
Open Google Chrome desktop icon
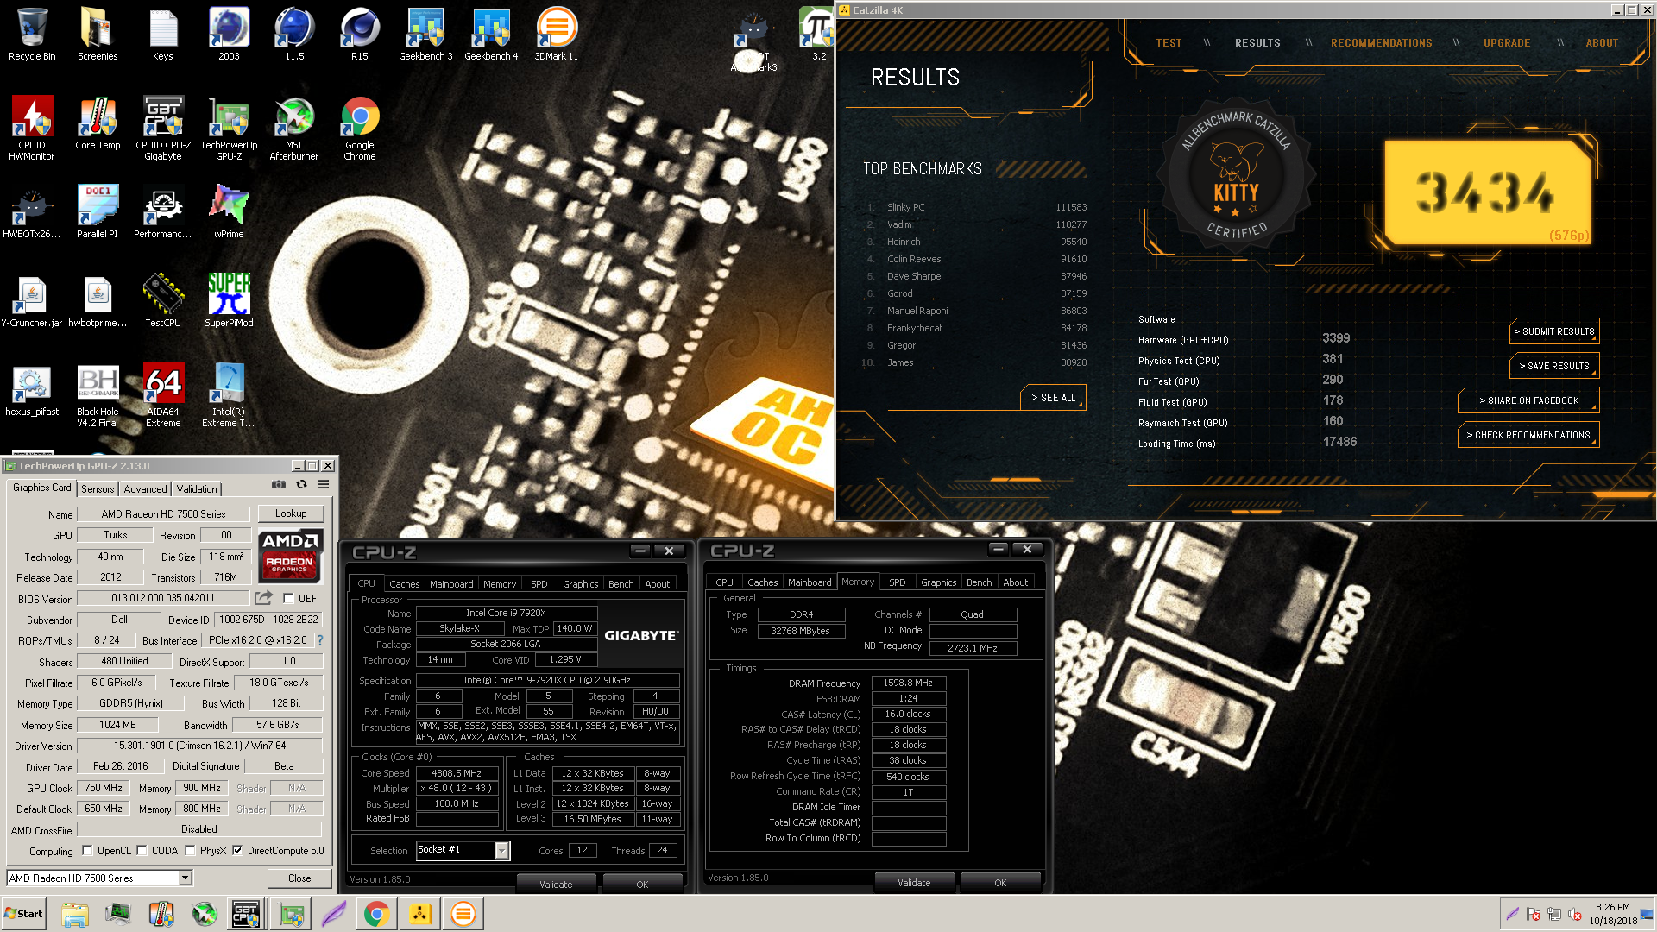pyautogui.click(x=360, y=129)
